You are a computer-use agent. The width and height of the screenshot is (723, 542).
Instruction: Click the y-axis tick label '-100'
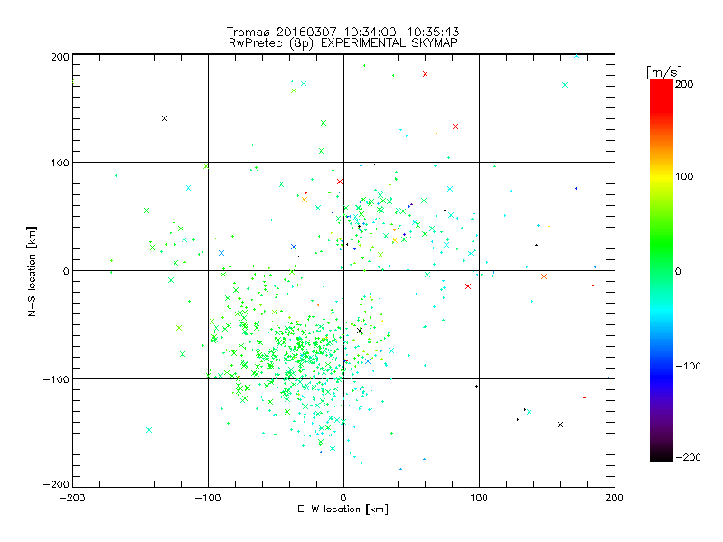(56, 379)
